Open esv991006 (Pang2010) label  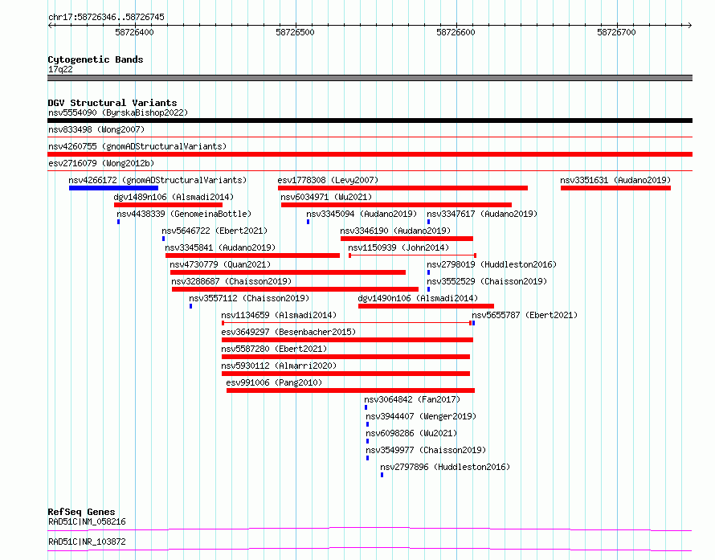click(x=274, y=382)
